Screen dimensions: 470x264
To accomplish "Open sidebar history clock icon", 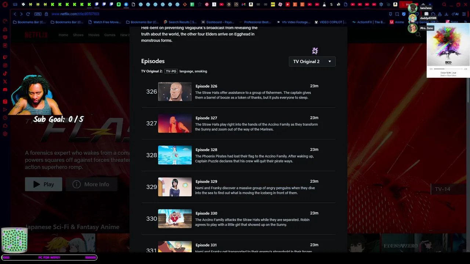I will tap(5, 118).
